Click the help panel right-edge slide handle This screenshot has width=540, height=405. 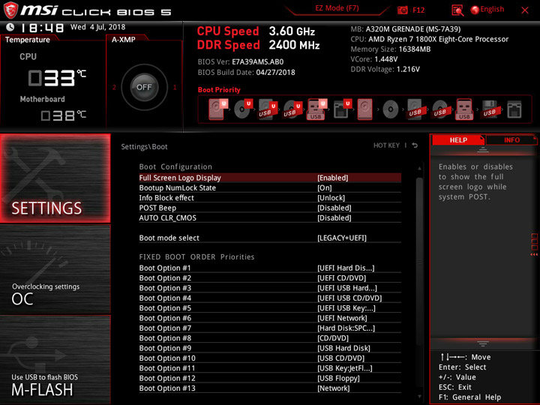534,244
